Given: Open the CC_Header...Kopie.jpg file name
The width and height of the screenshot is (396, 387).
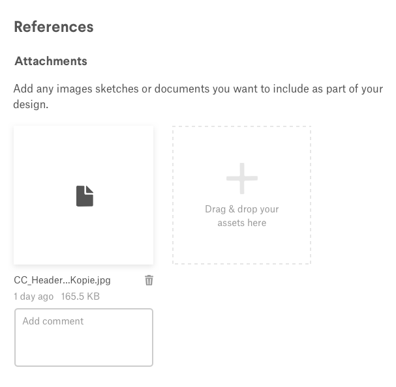Looking at the screenshot, I should coord(62,280).
